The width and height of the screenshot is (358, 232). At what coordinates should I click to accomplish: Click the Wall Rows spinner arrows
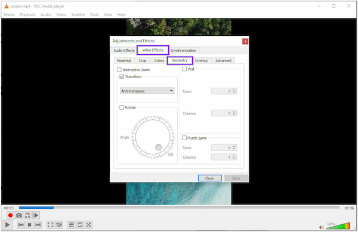click(x=234, y=91)
